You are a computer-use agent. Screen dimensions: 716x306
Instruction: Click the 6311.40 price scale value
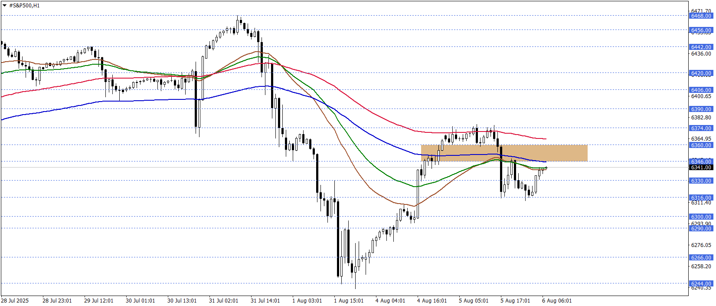click(x=701, y=203)
